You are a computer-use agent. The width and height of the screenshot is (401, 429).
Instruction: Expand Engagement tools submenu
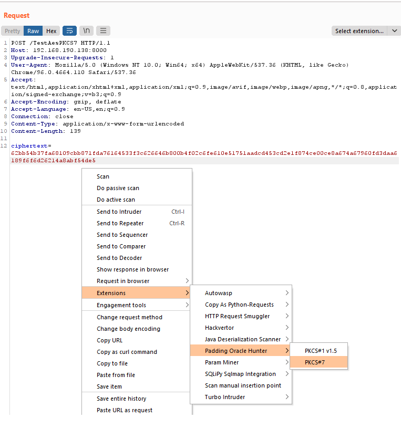[136, 305]
